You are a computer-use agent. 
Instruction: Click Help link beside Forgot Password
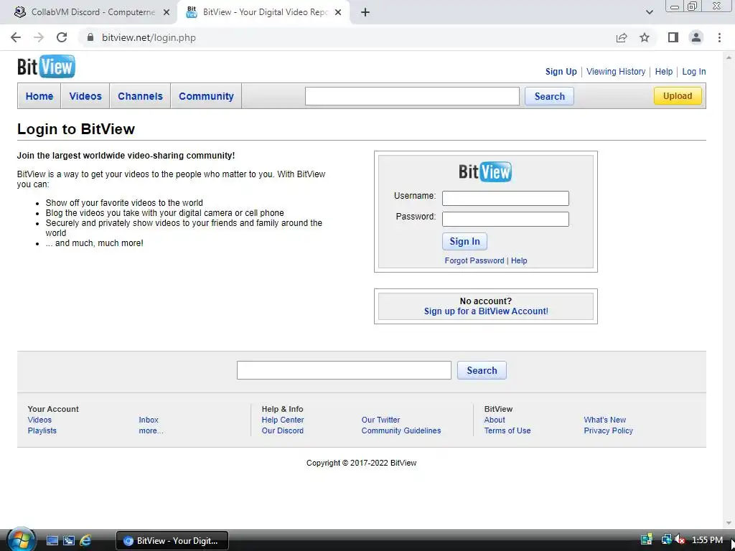519,260
